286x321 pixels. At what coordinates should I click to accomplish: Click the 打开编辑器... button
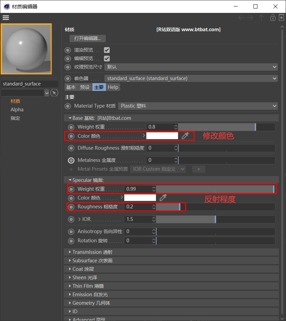click(88, 38)
